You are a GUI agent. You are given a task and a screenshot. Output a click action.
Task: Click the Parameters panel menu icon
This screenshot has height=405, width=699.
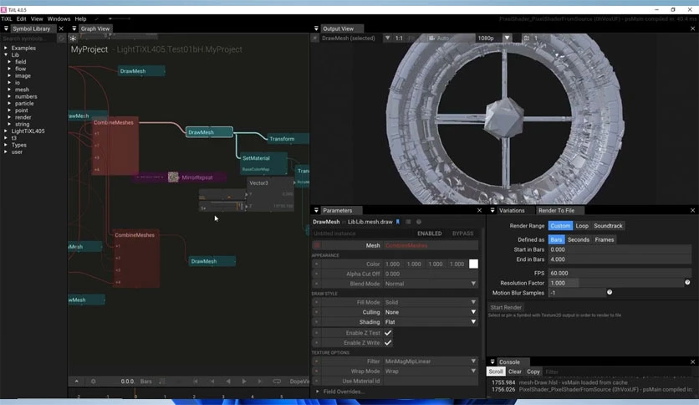pyautogui.click(x=316, y=211)
